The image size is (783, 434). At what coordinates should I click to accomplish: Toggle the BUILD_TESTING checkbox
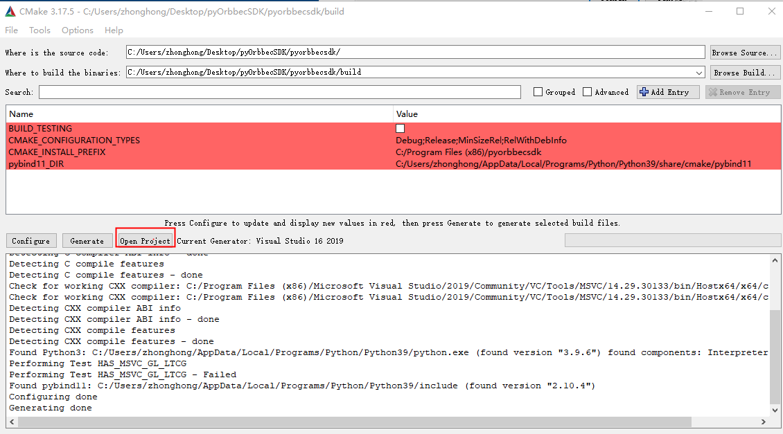[400, 129]
